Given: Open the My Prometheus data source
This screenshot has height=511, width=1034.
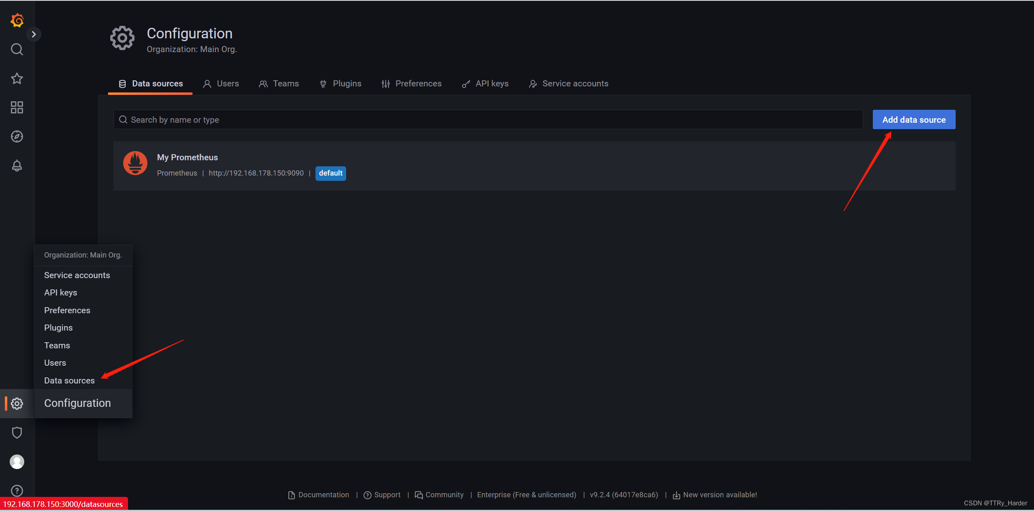Looking at the screenshot, I should click(534, 165).
